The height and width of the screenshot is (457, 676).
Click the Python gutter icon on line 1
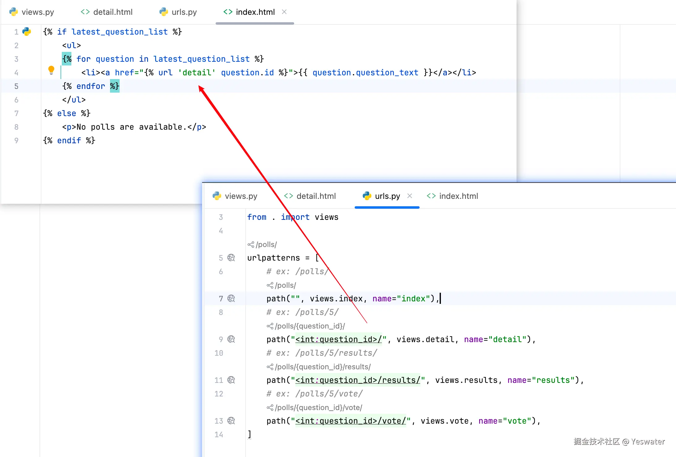pyautogui.click(x=27, y=31)
